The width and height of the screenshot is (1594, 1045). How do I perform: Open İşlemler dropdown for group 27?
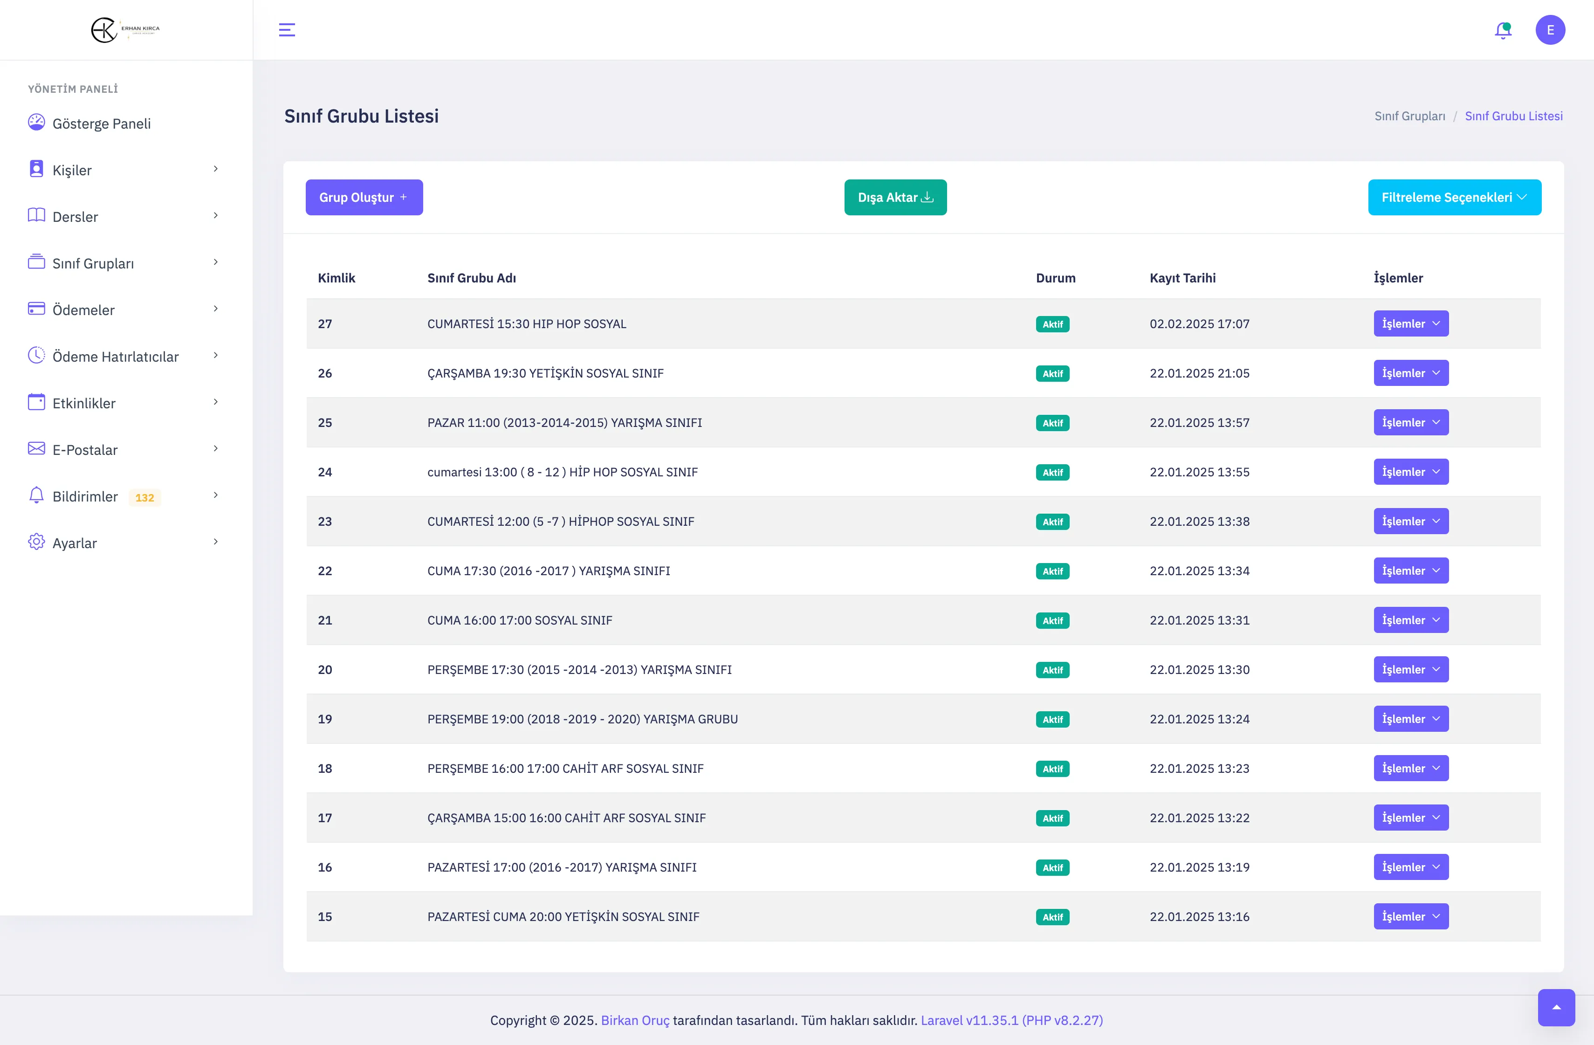(1410, 323)
